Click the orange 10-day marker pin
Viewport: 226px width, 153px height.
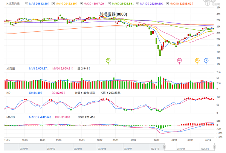197,61
